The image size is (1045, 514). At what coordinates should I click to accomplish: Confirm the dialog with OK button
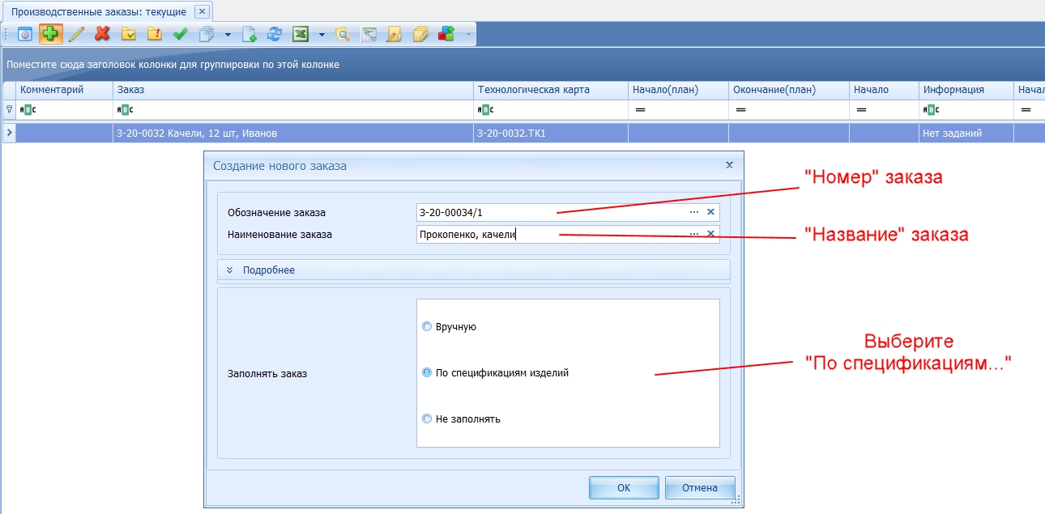pos(624,488)
